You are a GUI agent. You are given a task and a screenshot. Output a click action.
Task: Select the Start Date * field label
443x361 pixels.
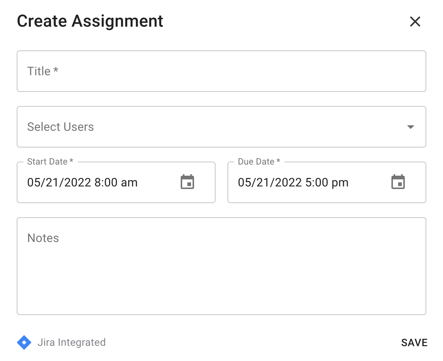(50, 162)
